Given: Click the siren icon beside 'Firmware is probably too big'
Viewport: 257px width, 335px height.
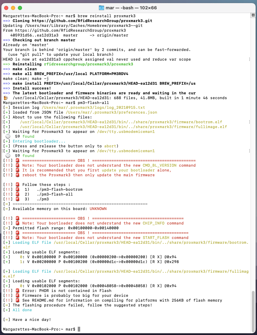Looking at the screenshot, I should [x=18, y=295].
